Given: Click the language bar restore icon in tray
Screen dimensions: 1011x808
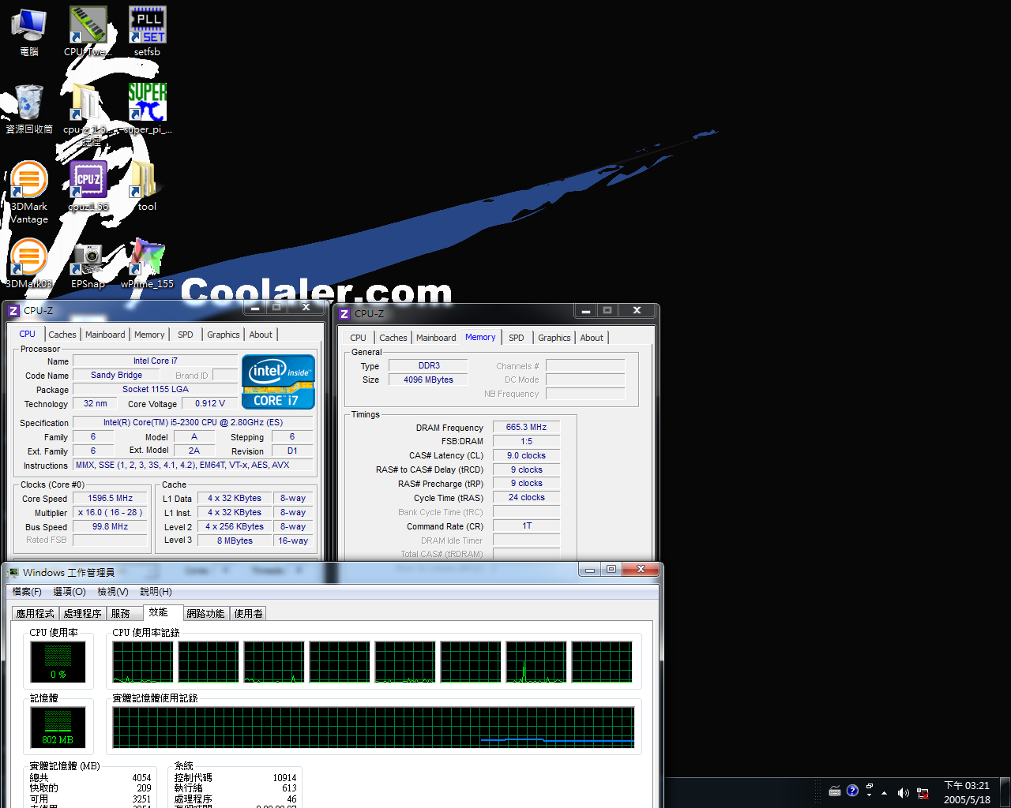Looking at the screenshot, I should [870, 786].
